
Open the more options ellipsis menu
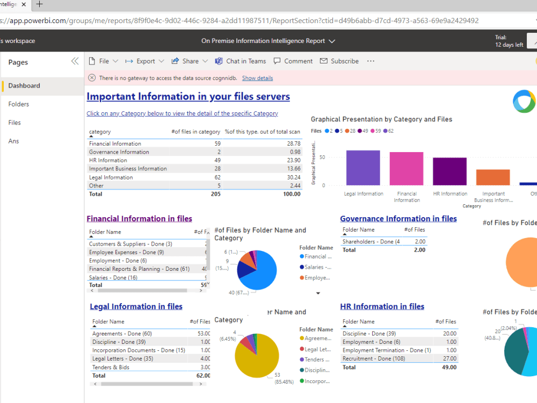[371, 61]
